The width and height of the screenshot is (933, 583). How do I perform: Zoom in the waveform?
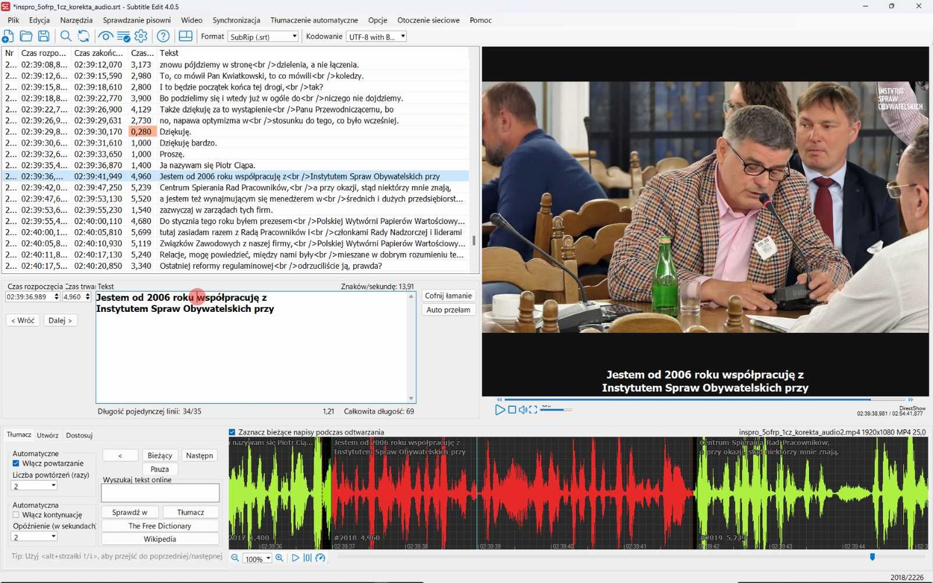[x=279, y=558]
